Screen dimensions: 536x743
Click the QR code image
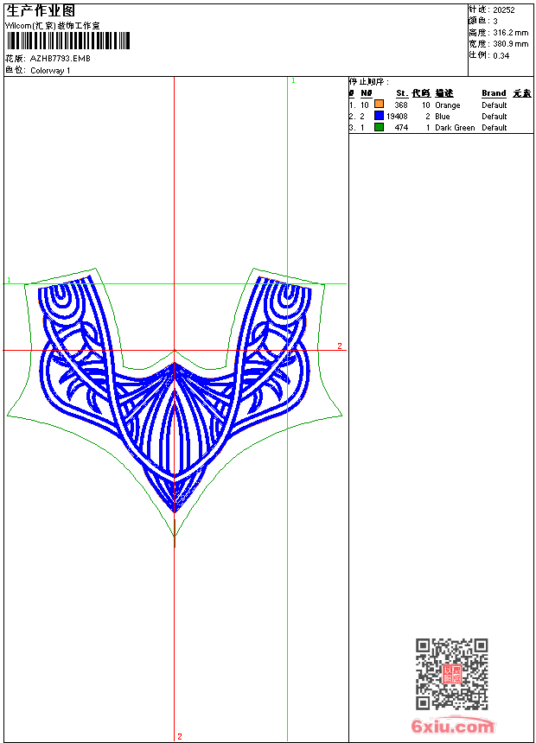click(x=452, y=674)
